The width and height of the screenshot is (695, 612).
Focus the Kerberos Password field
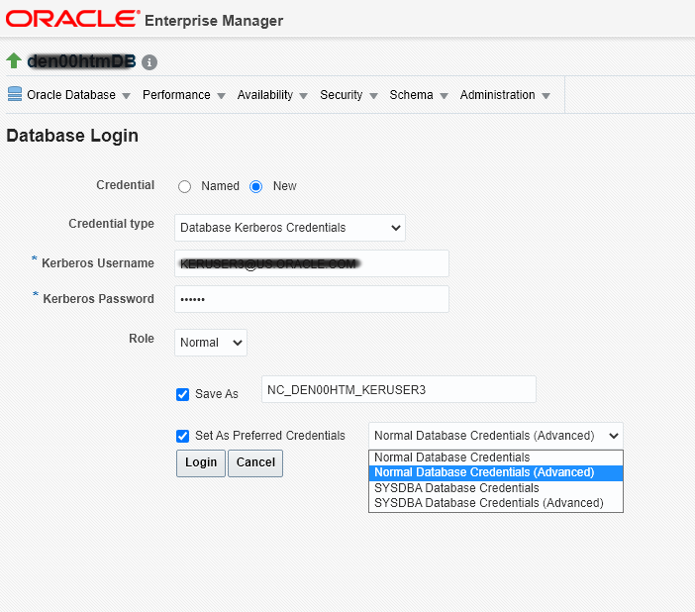click(312, 299)
